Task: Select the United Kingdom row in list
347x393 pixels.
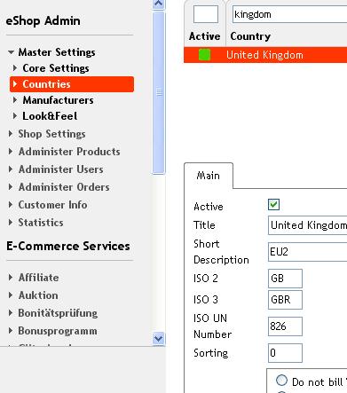Action: point(265,55)
